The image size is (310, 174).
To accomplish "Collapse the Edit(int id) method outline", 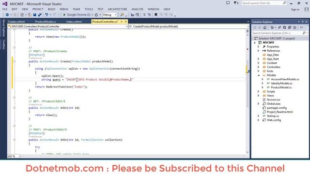I will (14, 108).
